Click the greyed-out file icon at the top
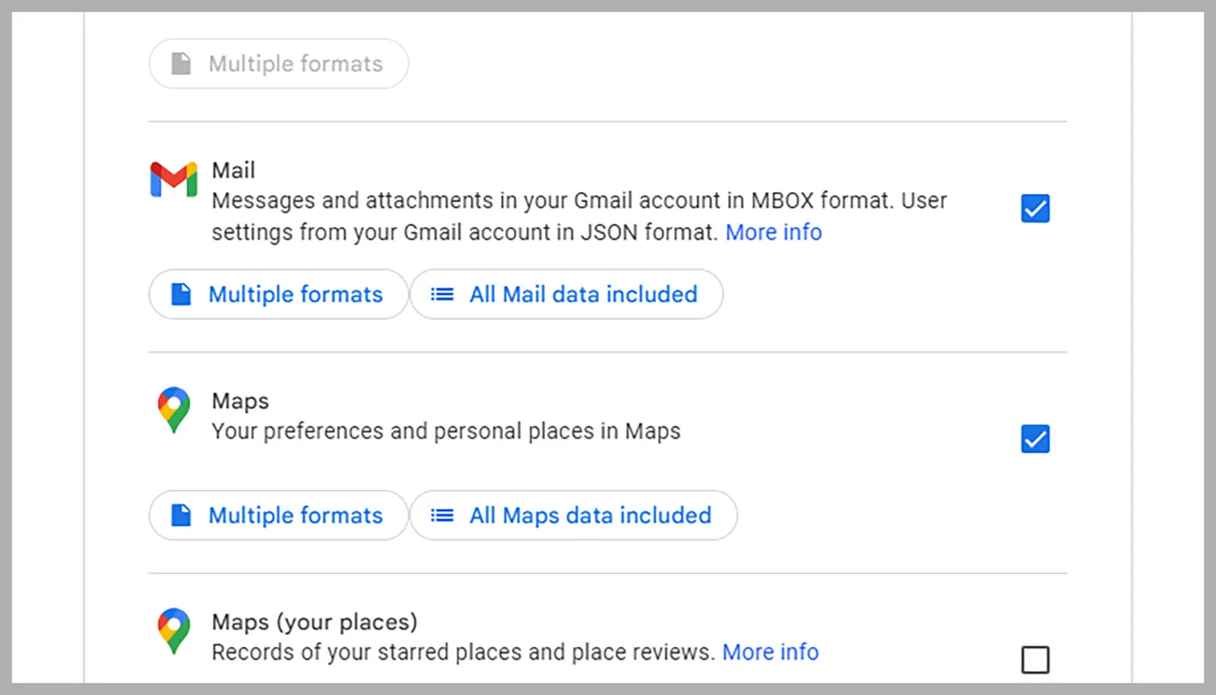The width and height of the screenshot is (1216, 695). pyautogui.click(x=181, y=64)
